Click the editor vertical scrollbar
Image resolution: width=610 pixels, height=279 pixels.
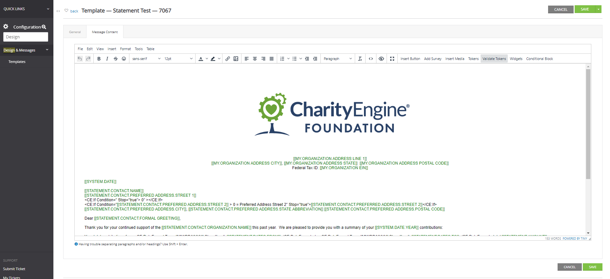588,124
